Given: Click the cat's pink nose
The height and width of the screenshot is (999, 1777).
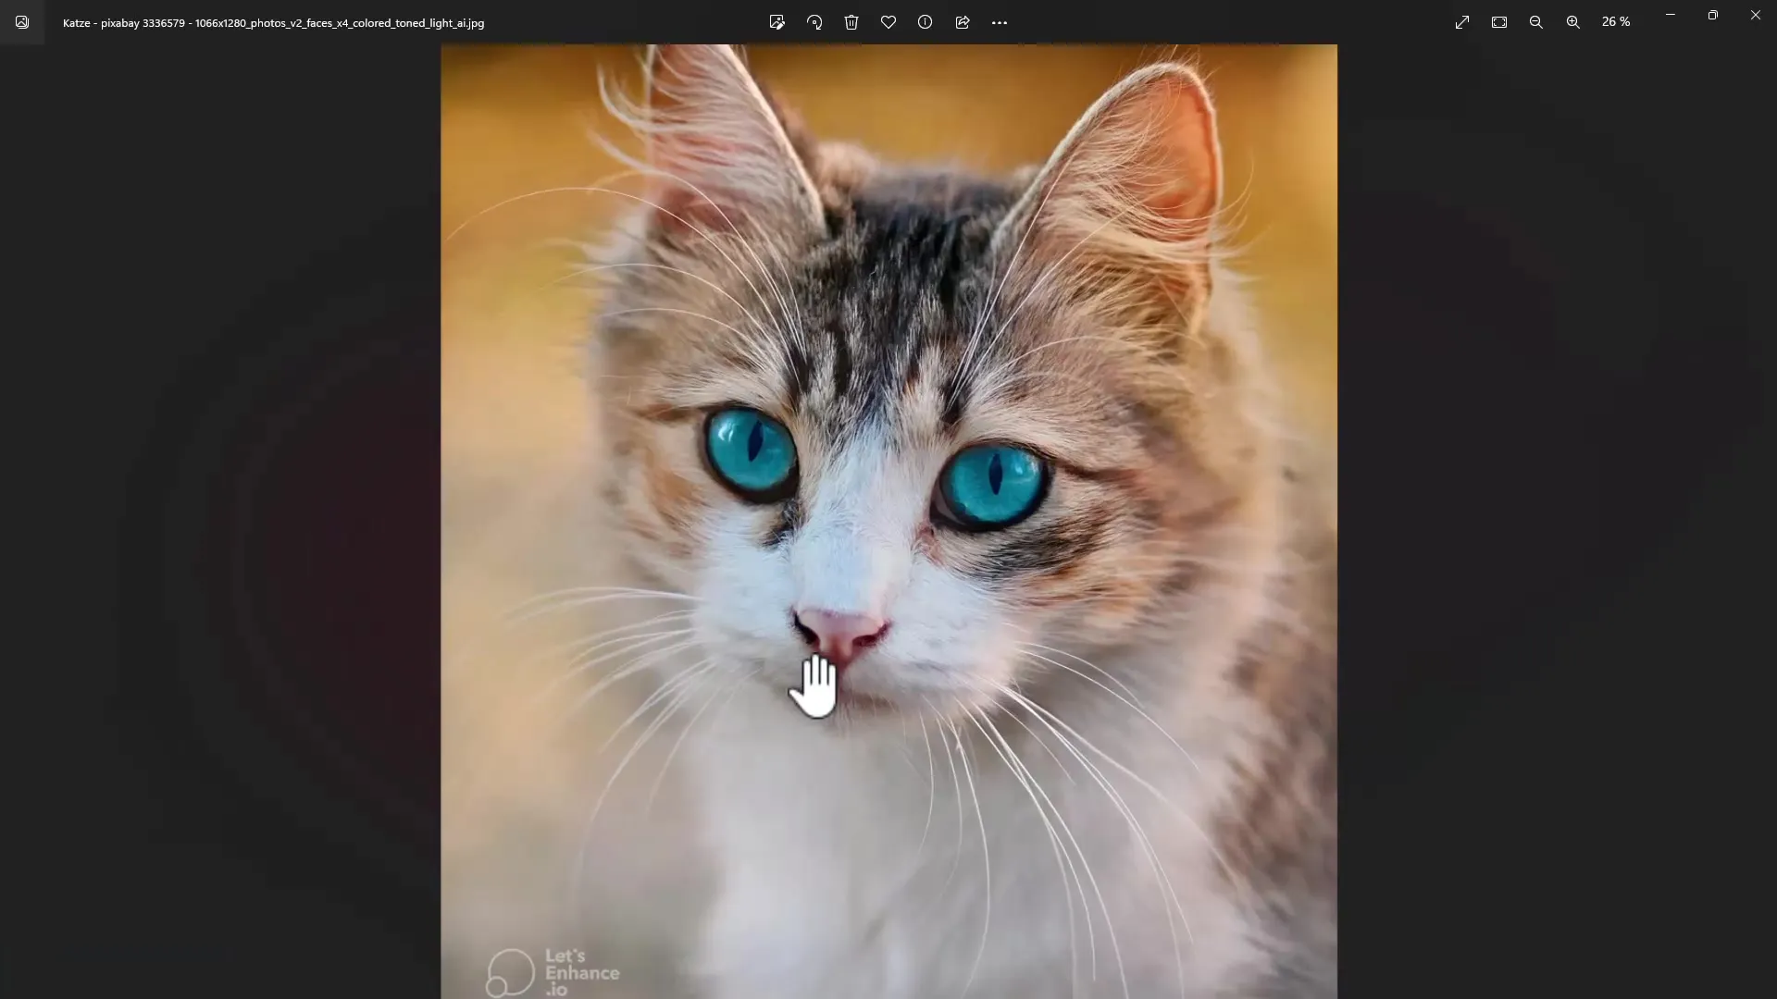Looking at the screenshot, I should pos(840,632).
